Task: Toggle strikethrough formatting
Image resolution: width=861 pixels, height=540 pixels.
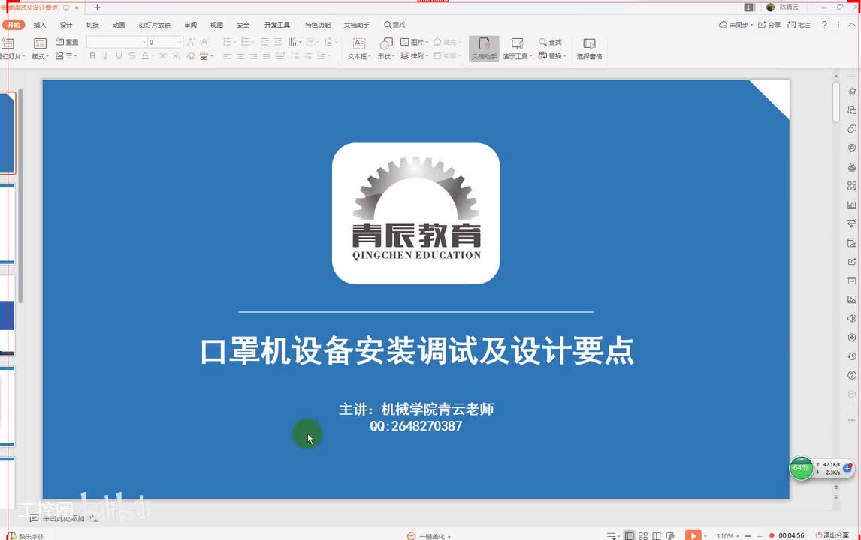Action: (131, 56)
